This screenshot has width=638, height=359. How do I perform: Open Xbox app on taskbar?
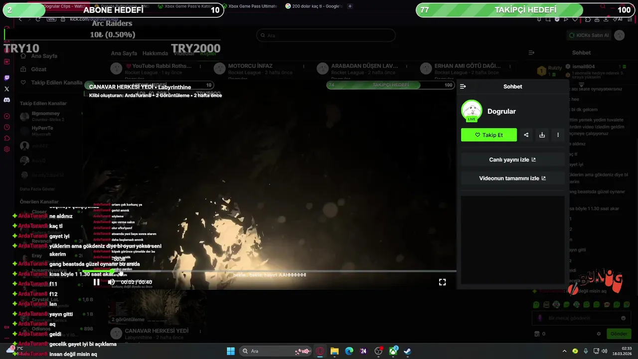coord(393,351)
